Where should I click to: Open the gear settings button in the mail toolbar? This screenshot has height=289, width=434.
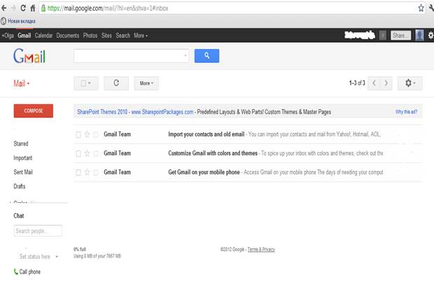[x=410, y=83]
